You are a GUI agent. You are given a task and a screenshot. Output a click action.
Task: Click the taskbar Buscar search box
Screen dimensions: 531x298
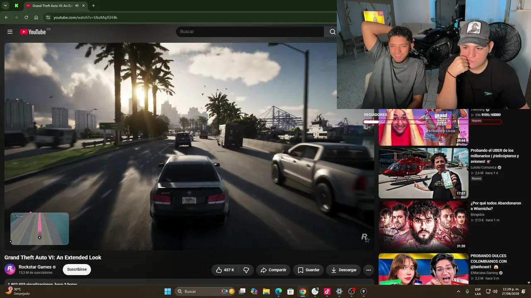click(205, 291)
